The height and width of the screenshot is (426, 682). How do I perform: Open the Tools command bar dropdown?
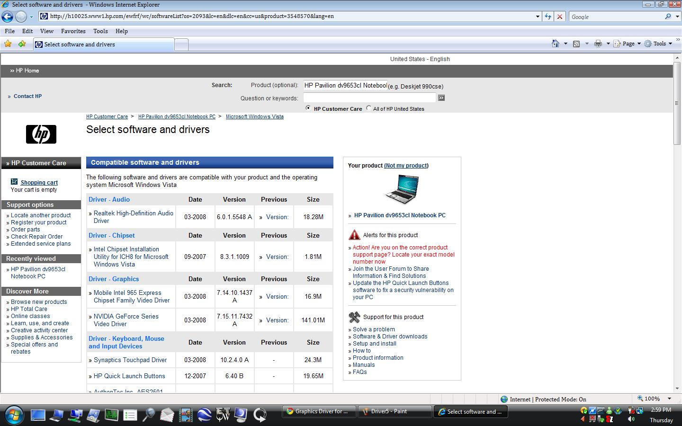(659, 44)
